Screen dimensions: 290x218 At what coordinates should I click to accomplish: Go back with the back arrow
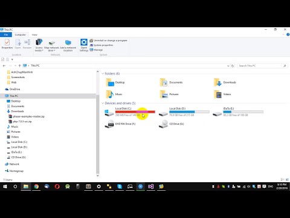[x=4, y=65]
